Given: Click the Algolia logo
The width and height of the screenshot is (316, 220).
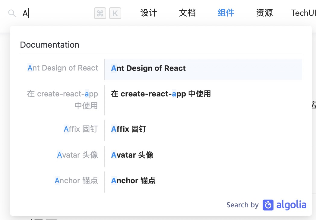Looking at the screenshot, I should pyautogui.click(x=285, y=205).
